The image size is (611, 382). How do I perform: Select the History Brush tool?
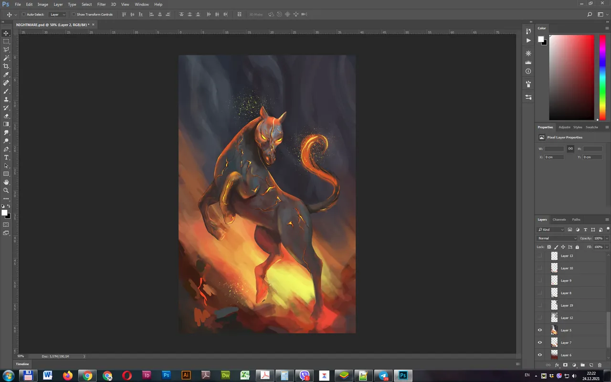[x=6, y=107]
